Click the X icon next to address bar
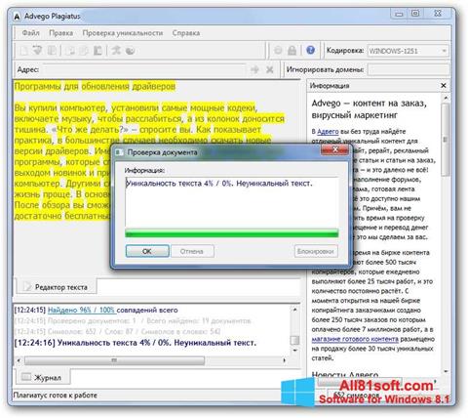 coord(269,69)
